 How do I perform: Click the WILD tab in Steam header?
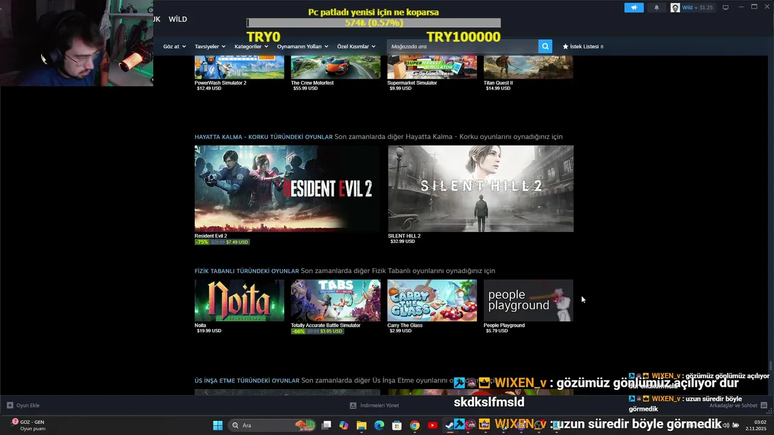pyautogui.click(x=177, y=19)
